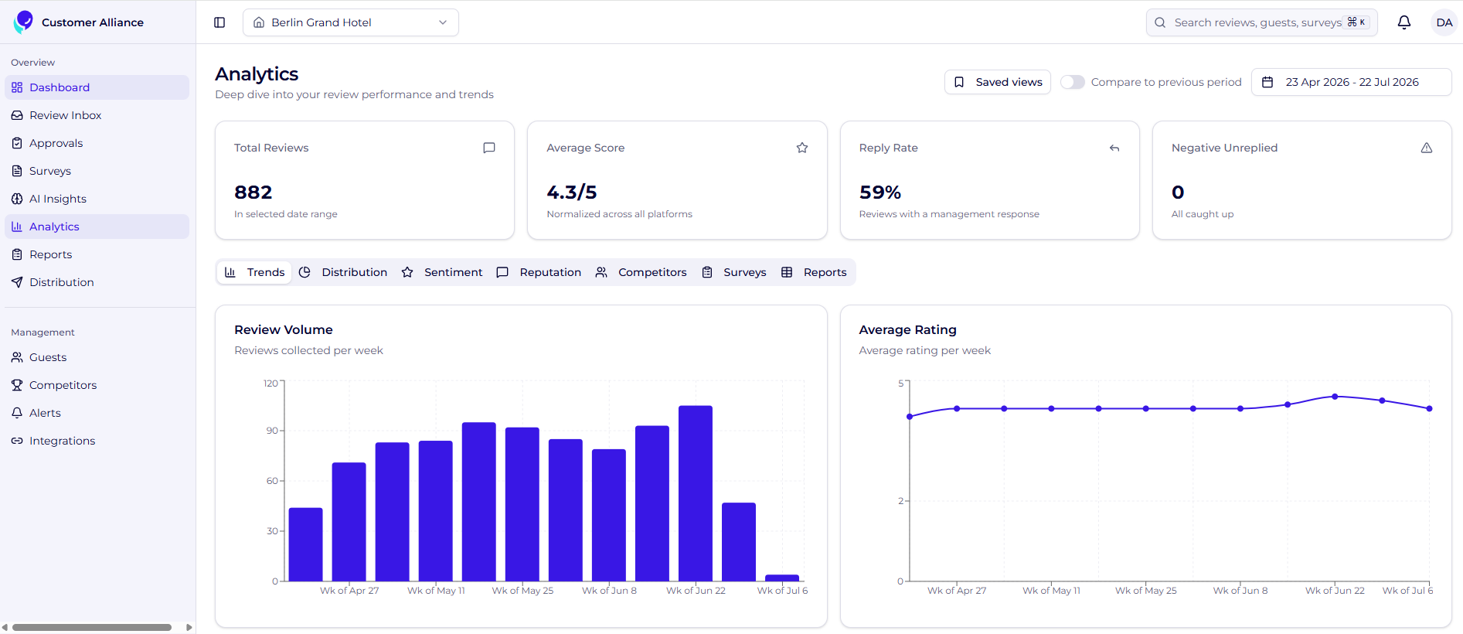Viewport: 1463px width, 634px height.
Task: Click the calendar icon in date range
Action: [x=1267, y=82]
